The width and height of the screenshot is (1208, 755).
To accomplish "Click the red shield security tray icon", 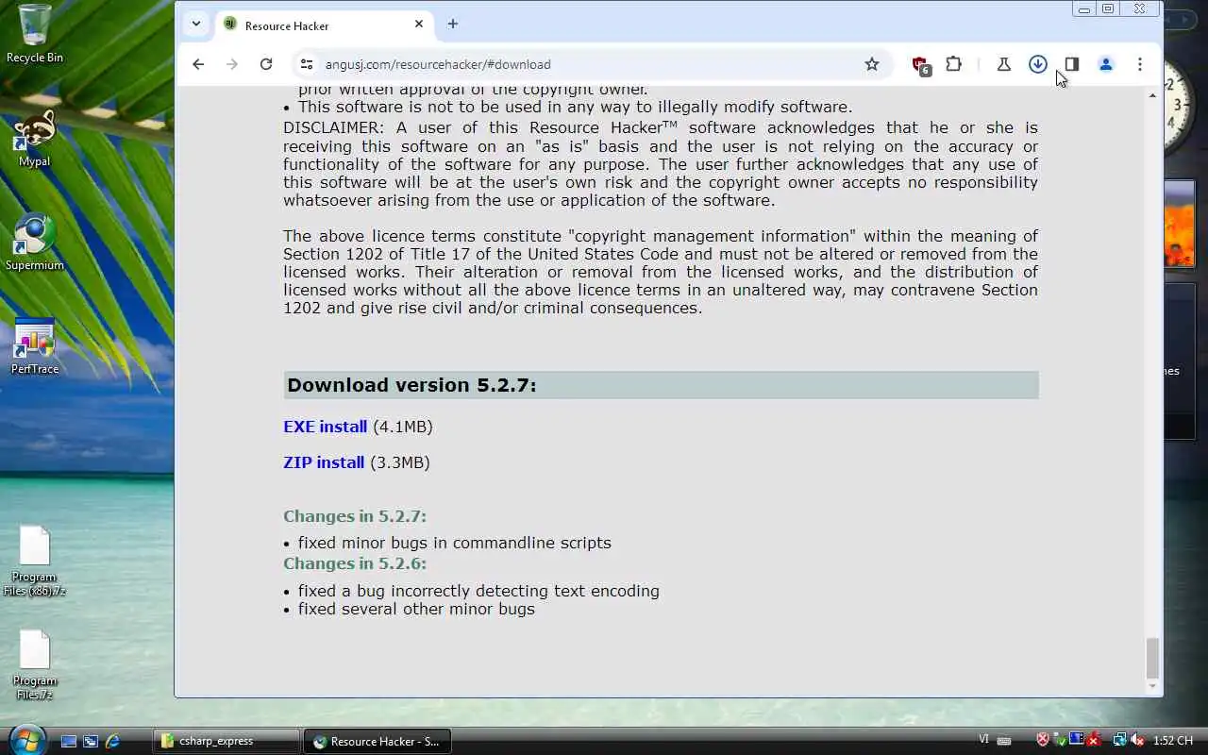I will coord(1043,741).
